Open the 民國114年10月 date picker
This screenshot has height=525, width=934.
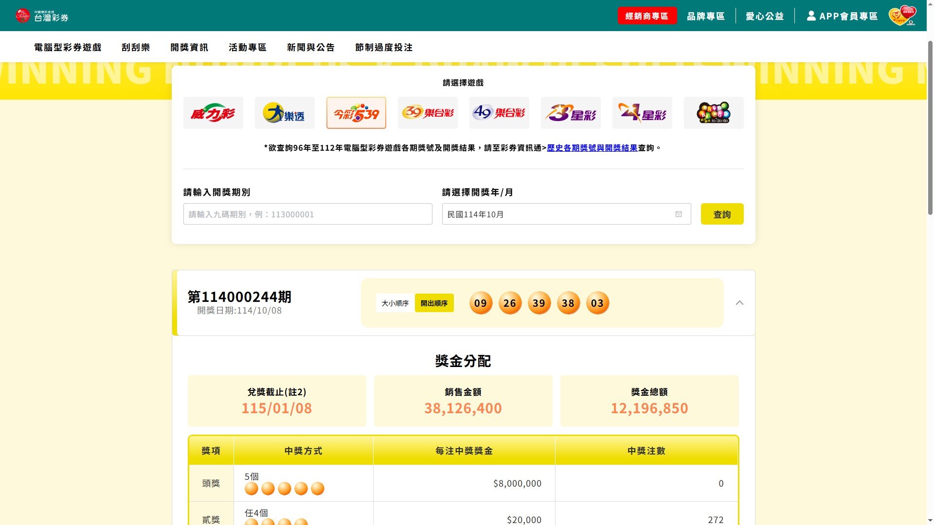pyautogui.click(x=566, y=214)
